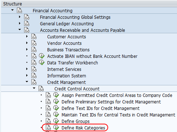
Task: Open documentation icon for Accounts Receivable and Payable
Action: (27, 30)
